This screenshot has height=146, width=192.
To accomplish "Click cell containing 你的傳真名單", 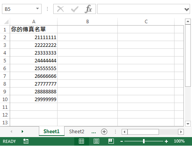I will pyautogui.click(x=34, y=29).
